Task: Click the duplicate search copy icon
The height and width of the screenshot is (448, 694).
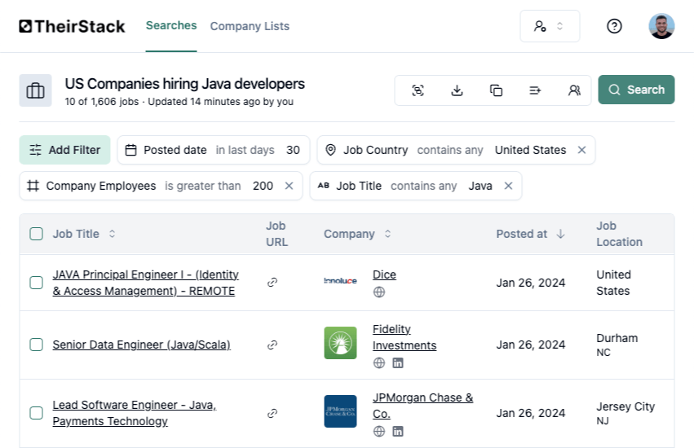Action: [x=496, y=90]
